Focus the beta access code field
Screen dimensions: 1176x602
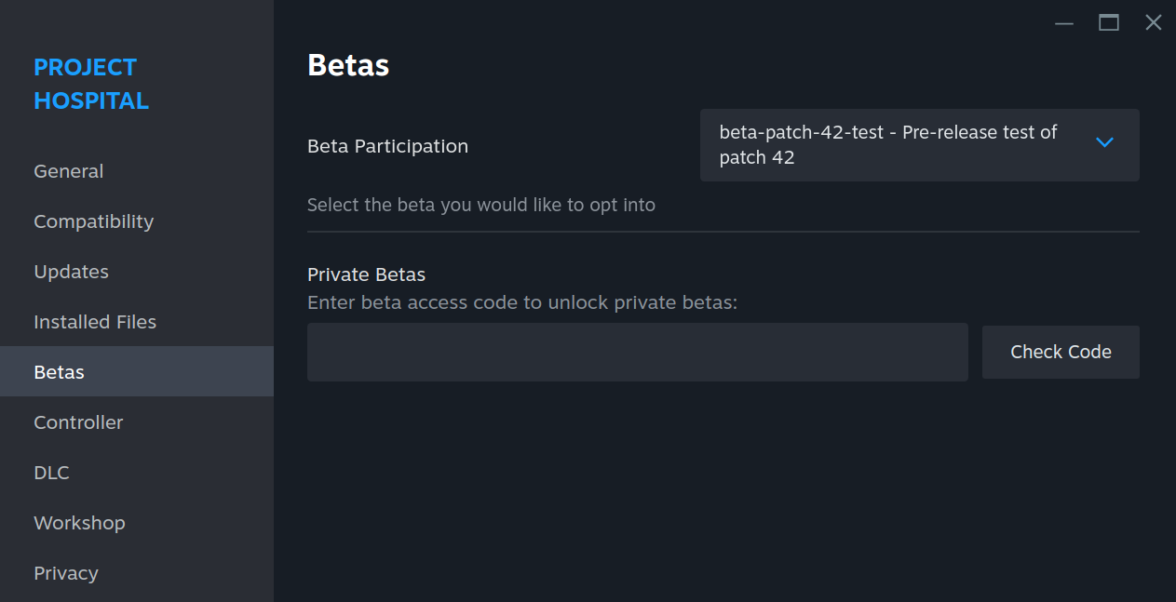coord(637,352)
